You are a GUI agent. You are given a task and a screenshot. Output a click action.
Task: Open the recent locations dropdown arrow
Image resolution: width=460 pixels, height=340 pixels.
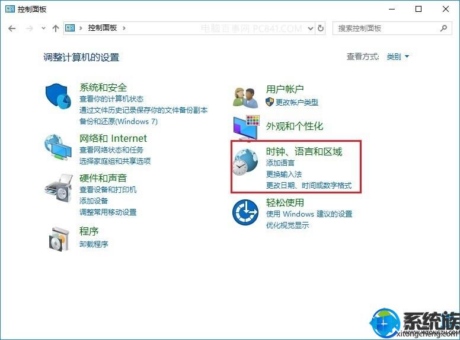click(43, 28)
